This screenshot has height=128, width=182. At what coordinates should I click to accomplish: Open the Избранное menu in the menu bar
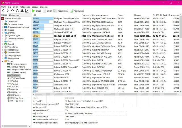25,7
